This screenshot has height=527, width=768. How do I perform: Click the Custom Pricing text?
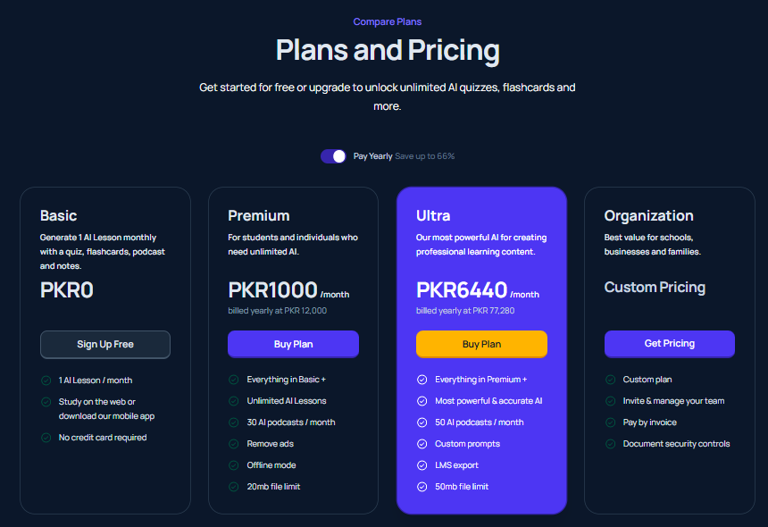(655, 288)
